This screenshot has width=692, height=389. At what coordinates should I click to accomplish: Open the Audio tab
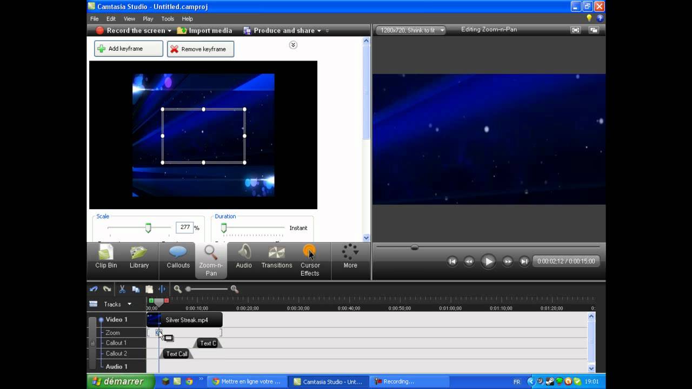[x=244, y=257]
